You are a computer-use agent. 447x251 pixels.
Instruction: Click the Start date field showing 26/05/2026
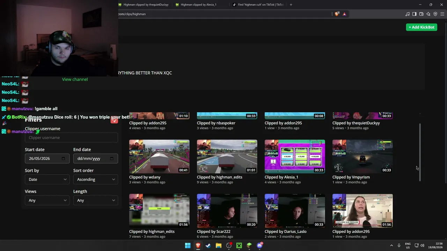tap(47, 159)
